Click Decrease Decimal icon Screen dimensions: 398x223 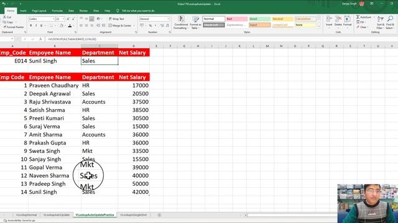coord(167,25)
